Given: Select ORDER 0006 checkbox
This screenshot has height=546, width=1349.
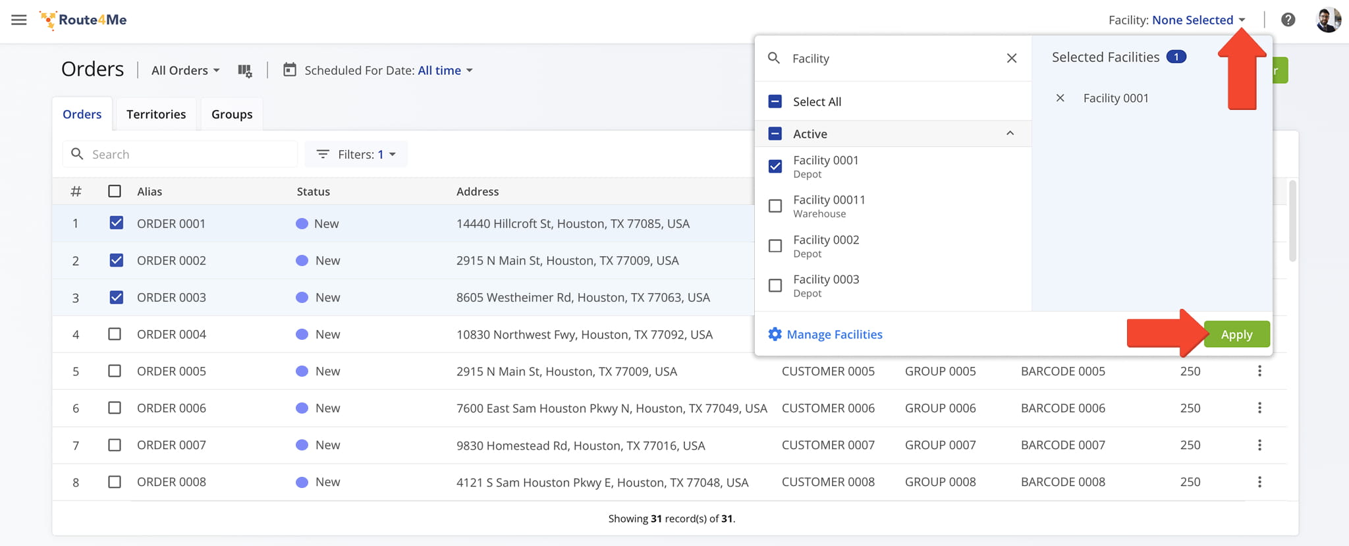Looking at the screenshot, I should click(115, 408).
